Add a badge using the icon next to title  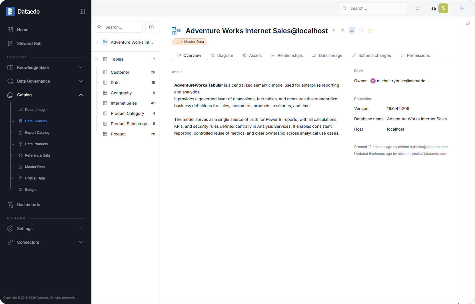pyautogui.click(x=343, y=31)
